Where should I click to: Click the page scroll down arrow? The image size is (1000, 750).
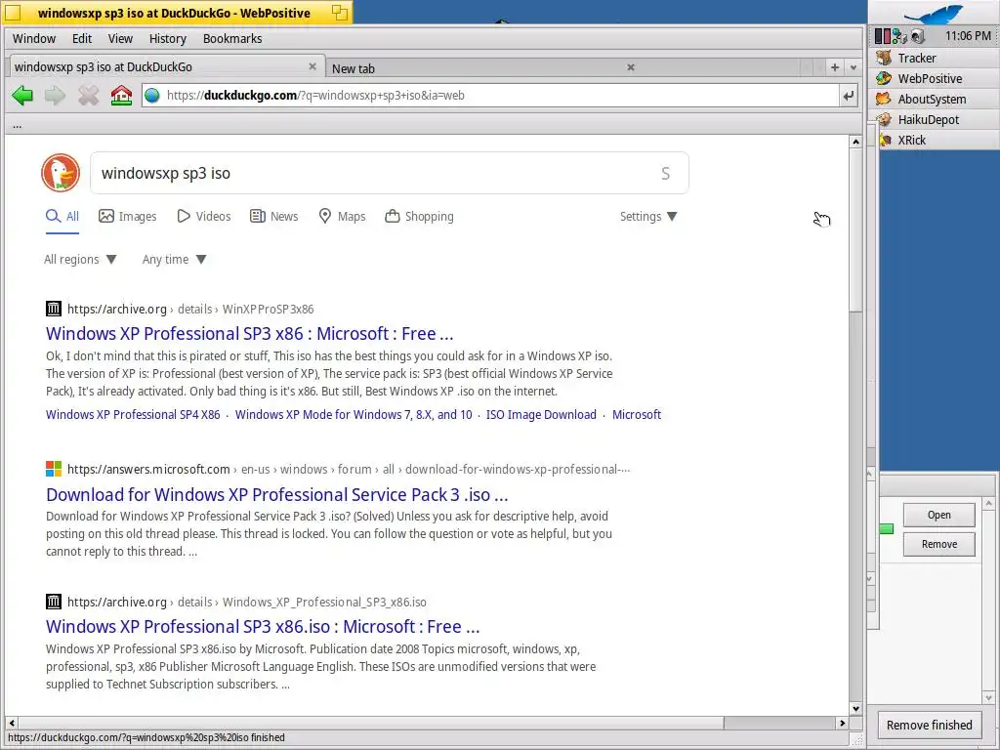pyautogui.click(x=855, y=708)
